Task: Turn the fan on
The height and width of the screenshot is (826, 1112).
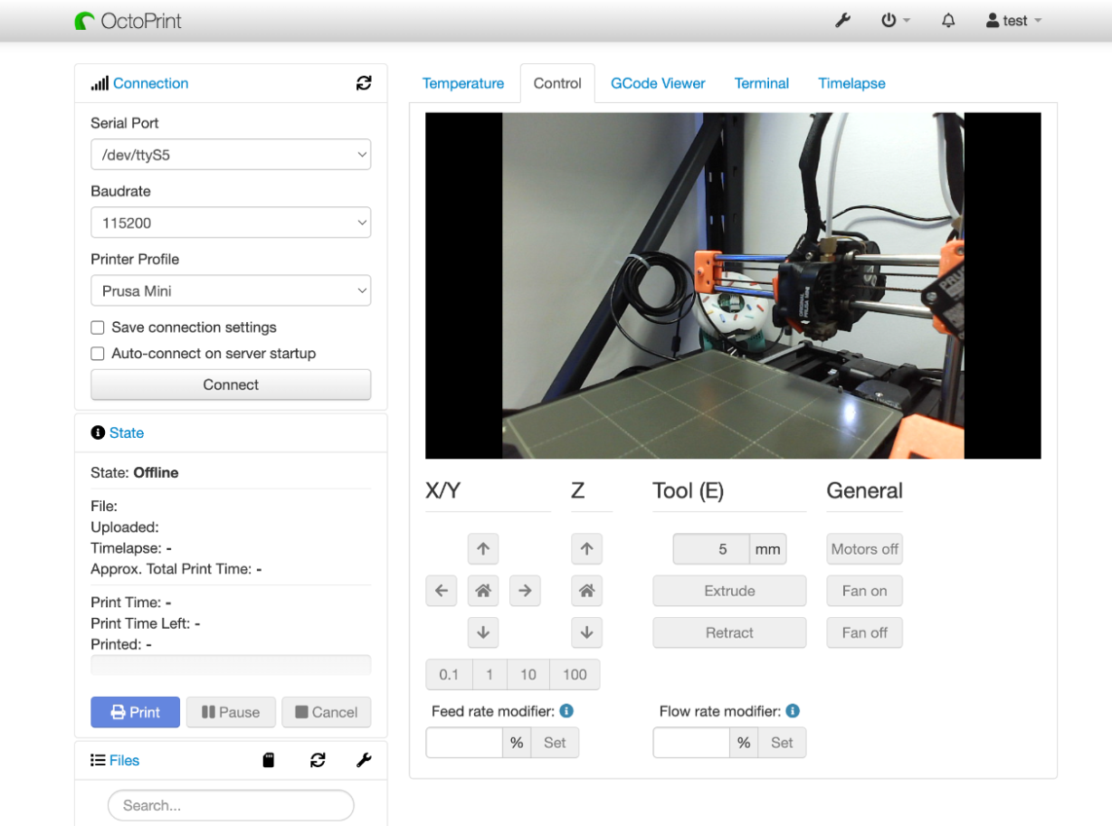Action: point(864,591)
